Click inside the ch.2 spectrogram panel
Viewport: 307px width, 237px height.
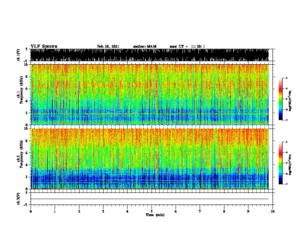pos(149,159)
